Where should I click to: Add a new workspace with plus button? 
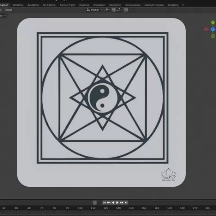point(183,5)
